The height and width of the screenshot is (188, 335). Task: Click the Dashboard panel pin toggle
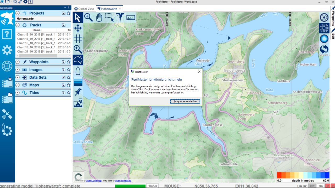pyautogui.click(x=69, y=8)
